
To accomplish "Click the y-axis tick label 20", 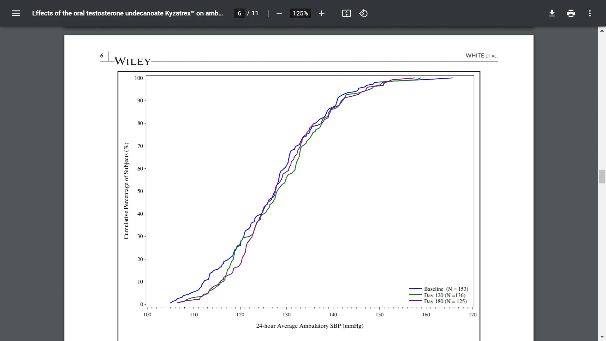I will 140,259.
